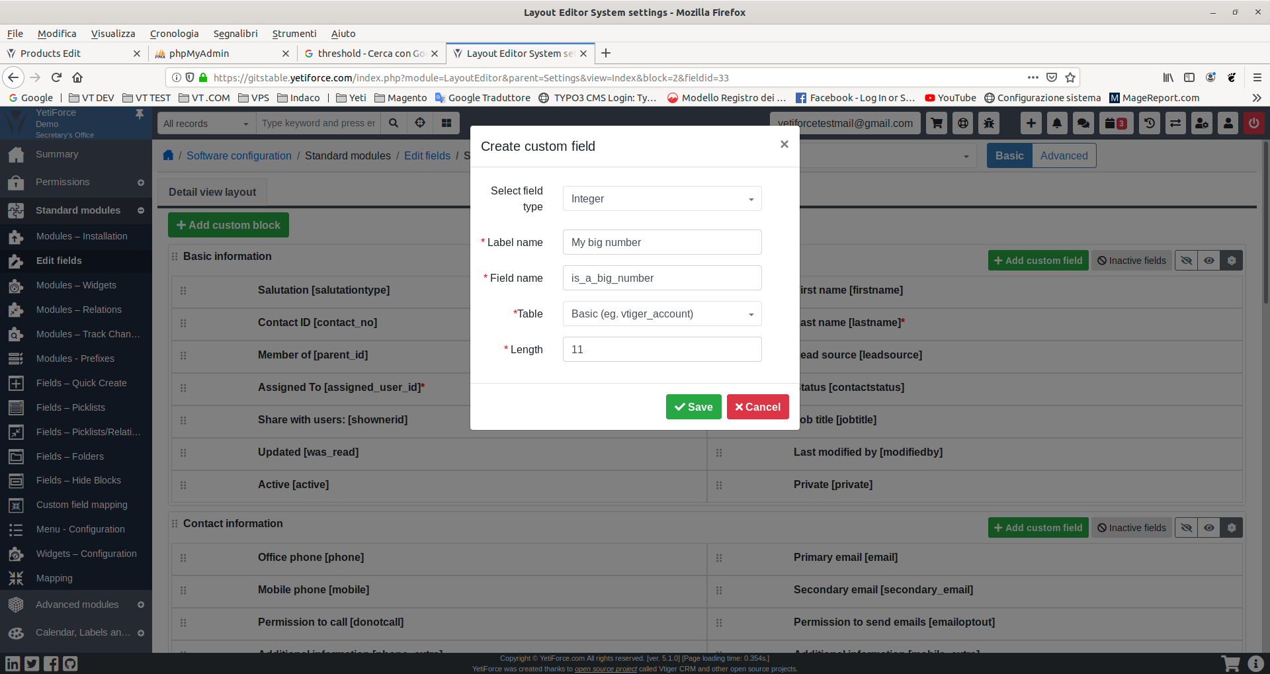Switch to Basic mode toggle

[x=1009, y=155]
